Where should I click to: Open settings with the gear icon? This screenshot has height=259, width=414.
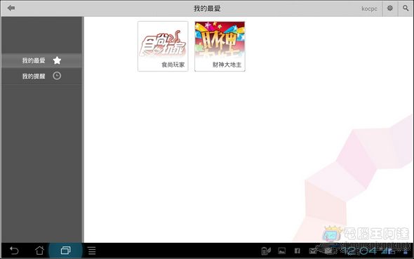(x=389, y=8)
